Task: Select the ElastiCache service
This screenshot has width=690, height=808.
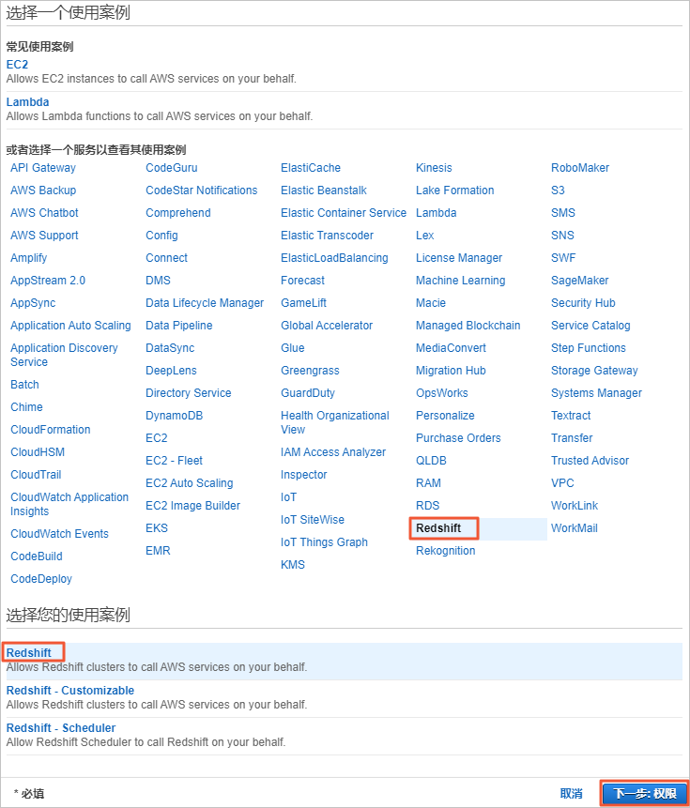Action: (311, 168)
